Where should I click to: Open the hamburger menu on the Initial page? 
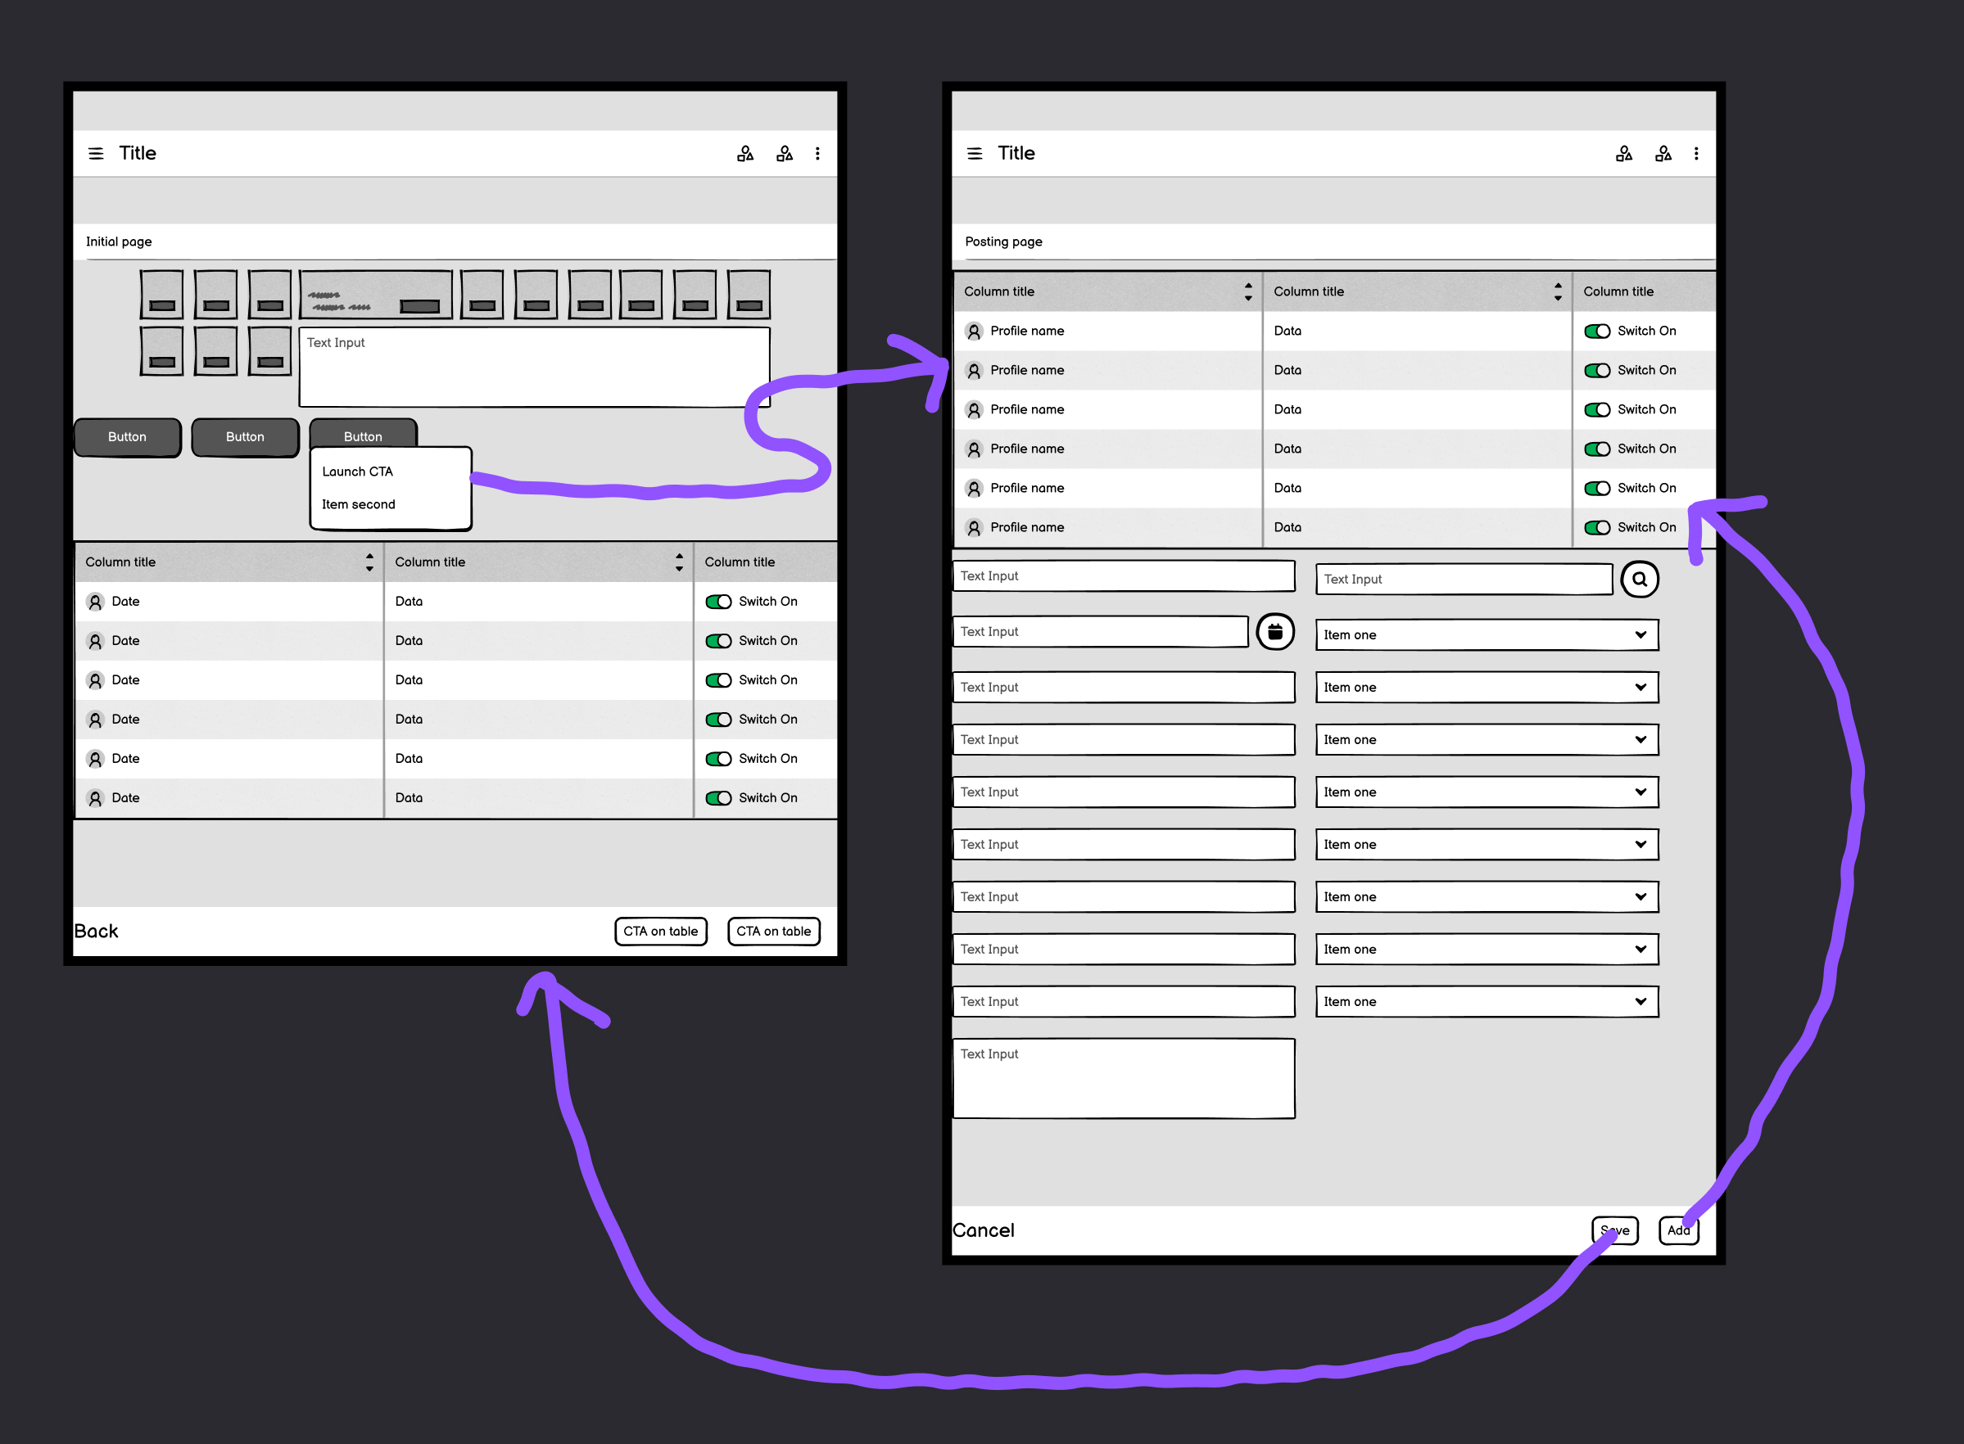(x=96, y=153)
